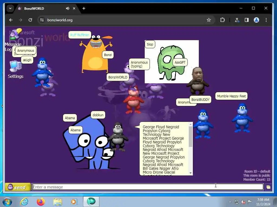Open a new browser tab
The height and width of the screenshot is (207, 277).
click(84, 8)
